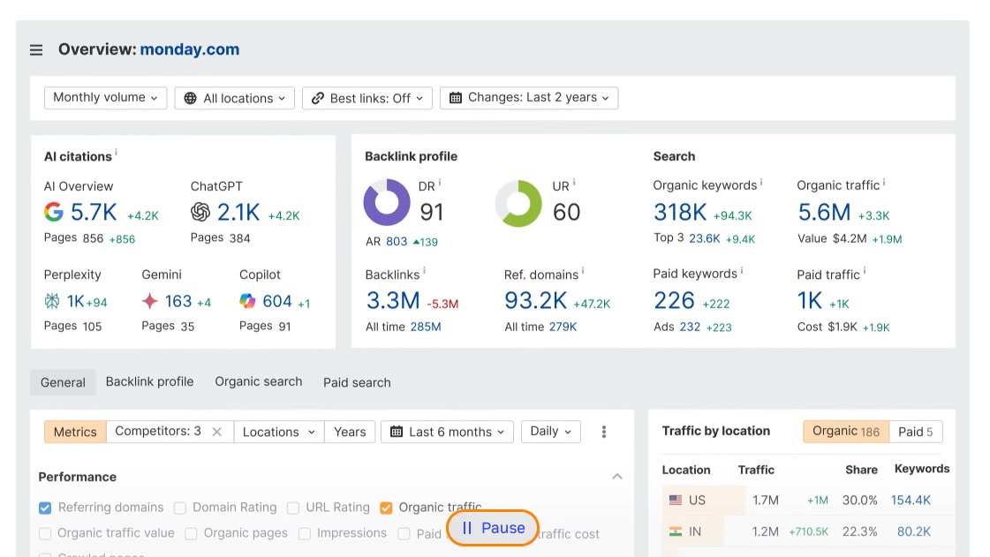Click the UR green donut chart
The width and height of the screenshot is (990, 557).
click(518, 203)
